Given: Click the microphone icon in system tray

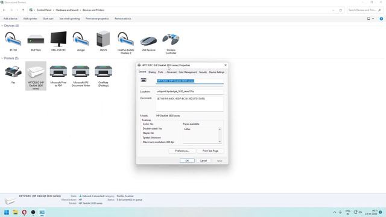Looking at the screenshot, I should click(x=340, y=212).
